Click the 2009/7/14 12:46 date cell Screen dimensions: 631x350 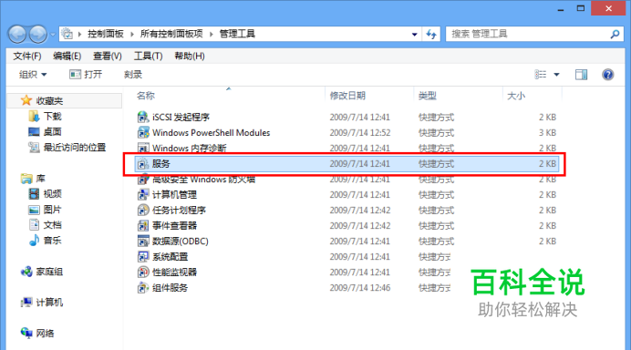click(x=360, y=288)
